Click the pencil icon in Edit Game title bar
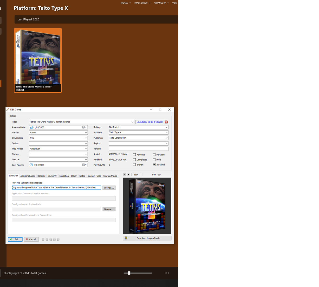Viewport: 319px width, 287px height. 8,110
